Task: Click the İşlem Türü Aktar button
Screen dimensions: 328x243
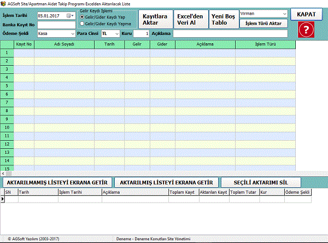Action: 263,24
